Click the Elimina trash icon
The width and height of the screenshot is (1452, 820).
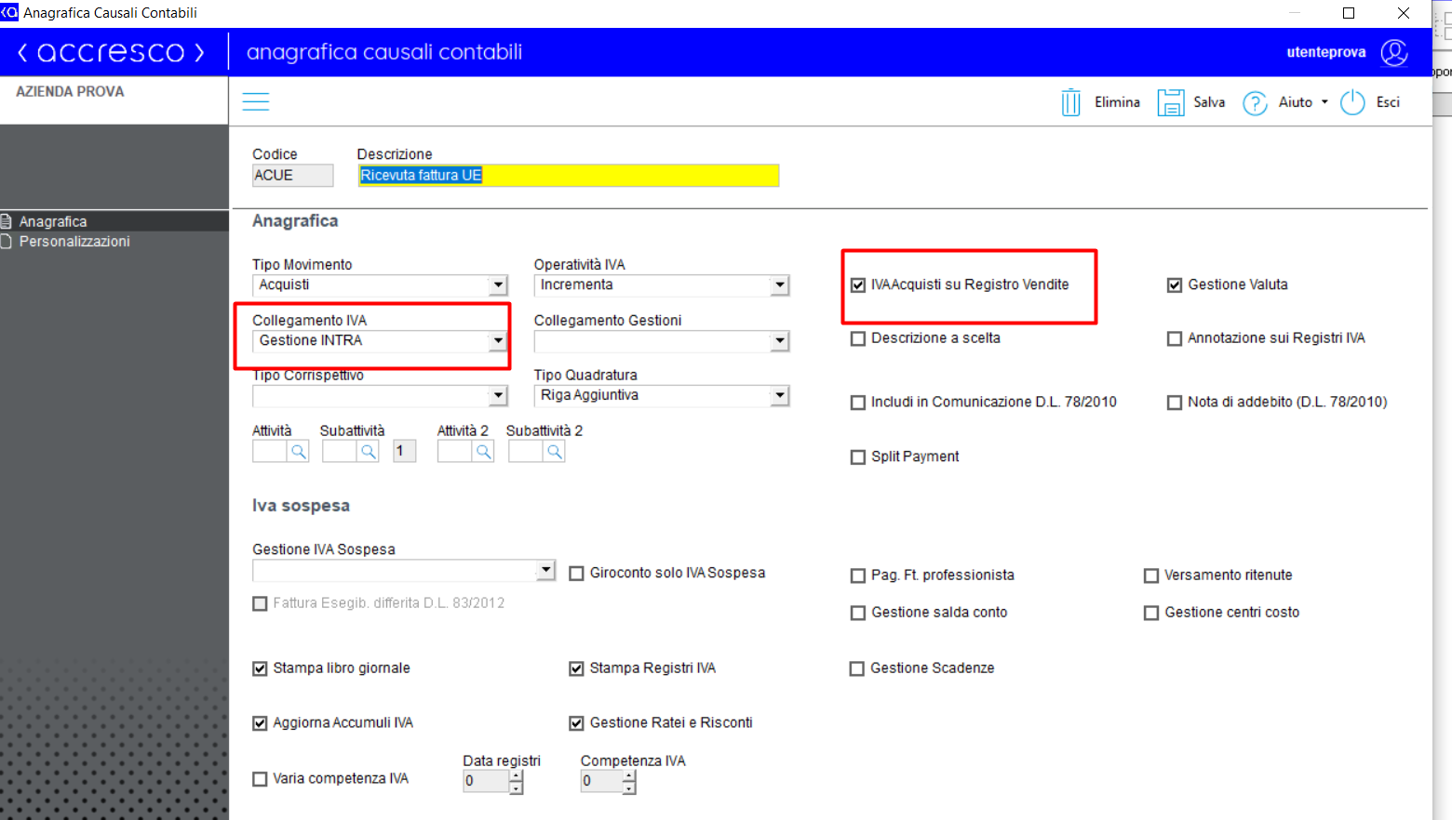coord(1071,102)
